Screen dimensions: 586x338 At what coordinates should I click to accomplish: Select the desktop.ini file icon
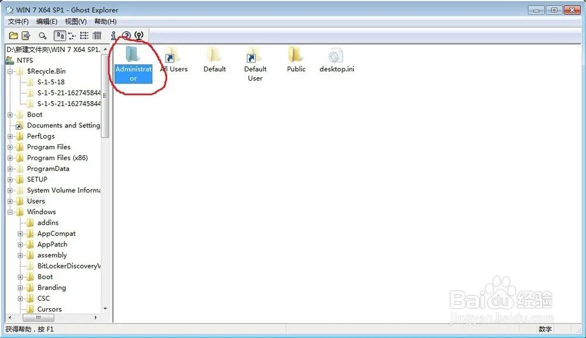click(336, 57)
